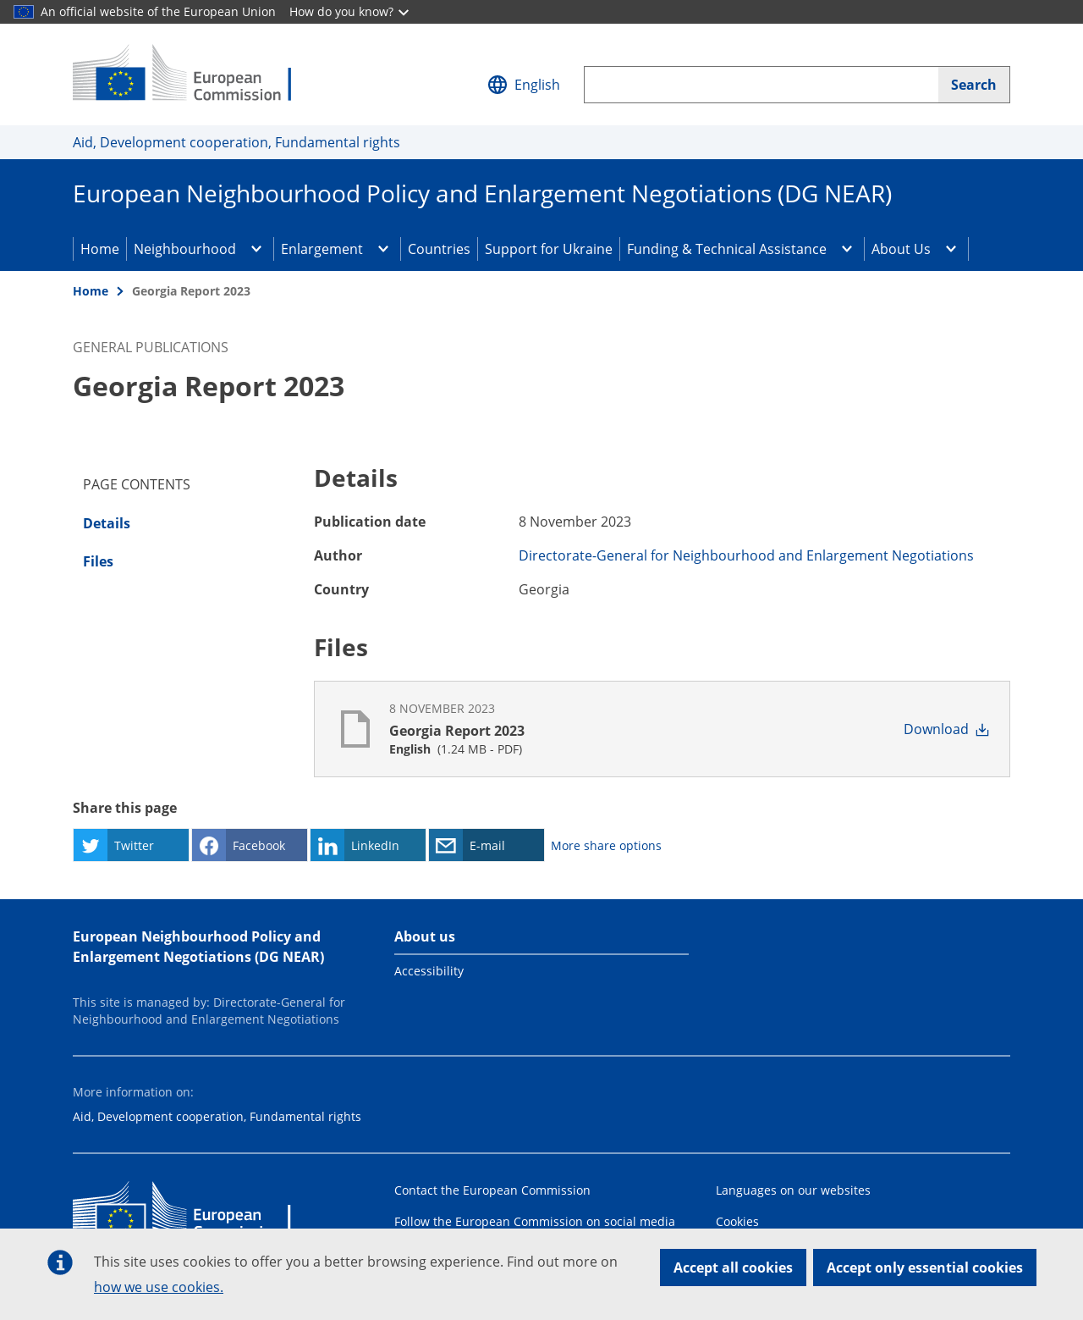
Task: Jump to Files in page contents
Action: pos(98,561)
